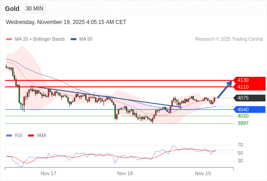
Task: Click the Nov 17 date axis label
Action: pos(48,173)
